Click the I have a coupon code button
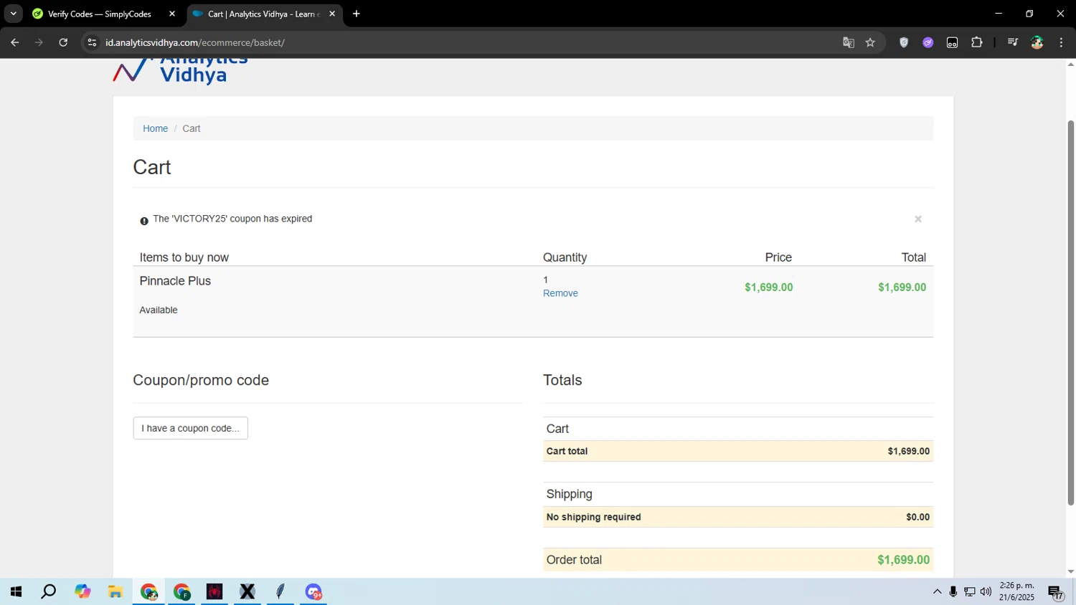This screenshot has height=605, width=1076. (x=190, y=428)
